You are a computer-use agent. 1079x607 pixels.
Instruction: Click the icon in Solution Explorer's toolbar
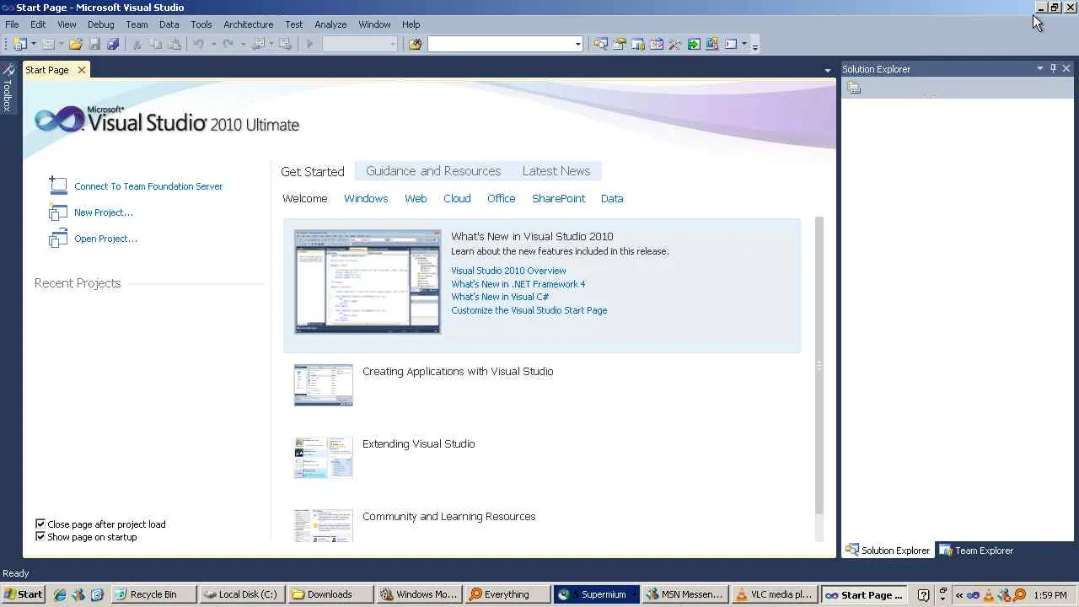coord(854,88)
